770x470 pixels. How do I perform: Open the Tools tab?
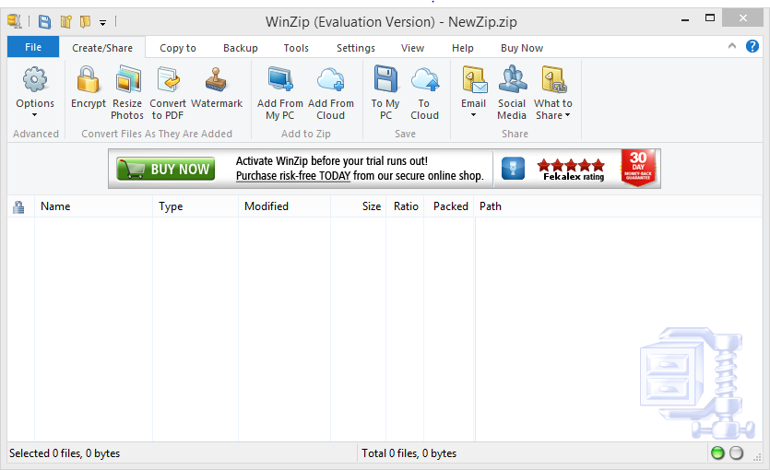tap(296, 48)
